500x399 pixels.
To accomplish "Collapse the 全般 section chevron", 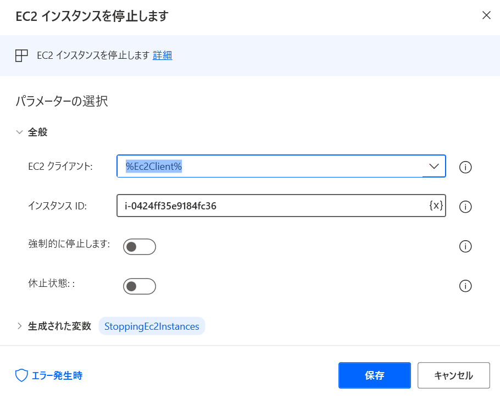I will (x=19, y=132).
